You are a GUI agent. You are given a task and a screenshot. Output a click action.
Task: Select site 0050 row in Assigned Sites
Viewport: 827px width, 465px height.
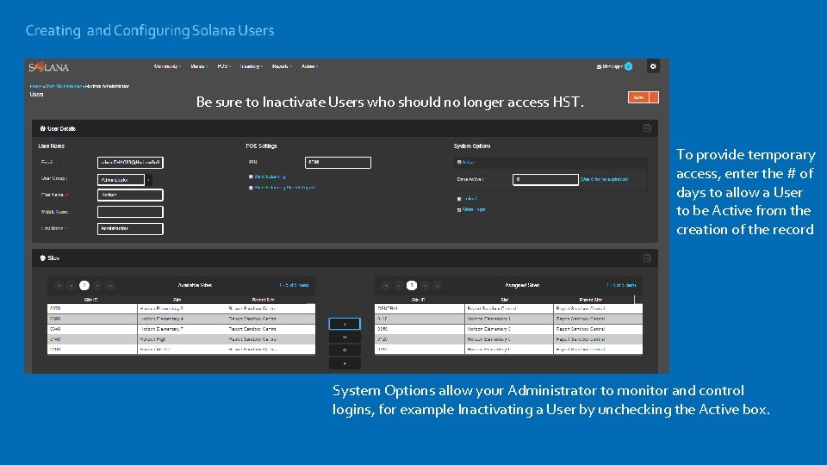(x=508, y=329)
